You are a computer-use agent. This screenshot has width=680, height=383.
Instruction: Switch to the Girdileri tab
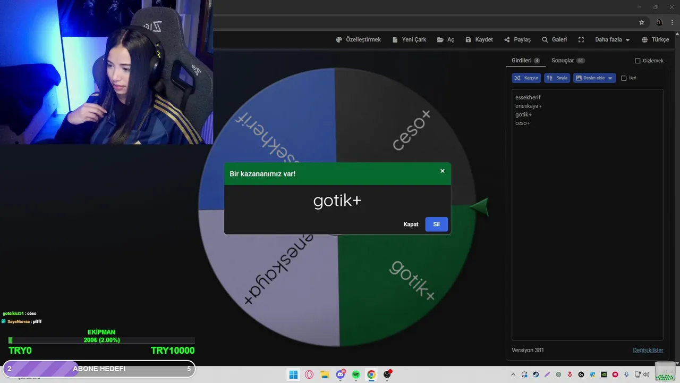pos(525,61)
